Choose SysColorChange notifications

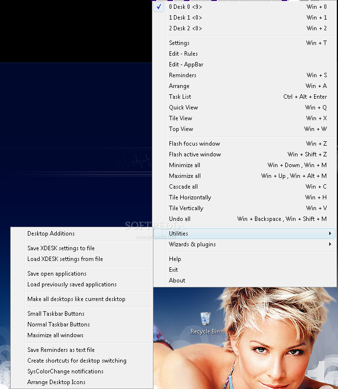pos(82,371)
